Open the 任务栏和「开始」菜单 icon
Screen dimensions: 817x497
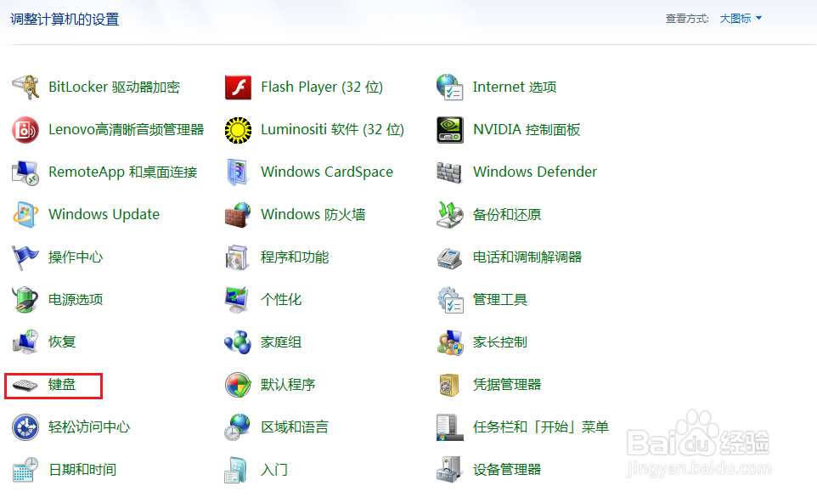coord(449,427)
